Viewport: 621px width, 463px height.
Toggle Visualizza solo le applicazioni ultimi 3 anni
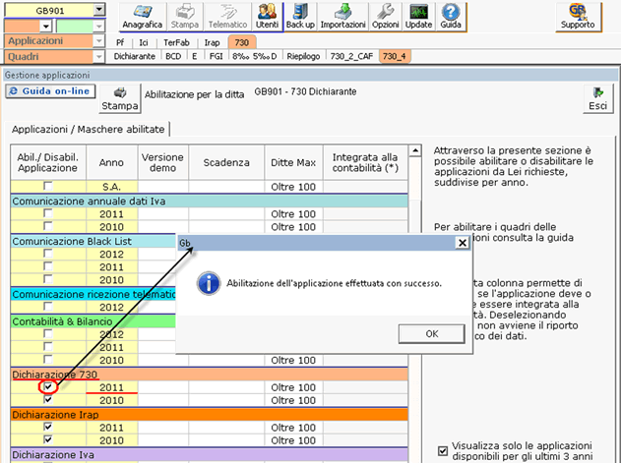click(443, 451)
